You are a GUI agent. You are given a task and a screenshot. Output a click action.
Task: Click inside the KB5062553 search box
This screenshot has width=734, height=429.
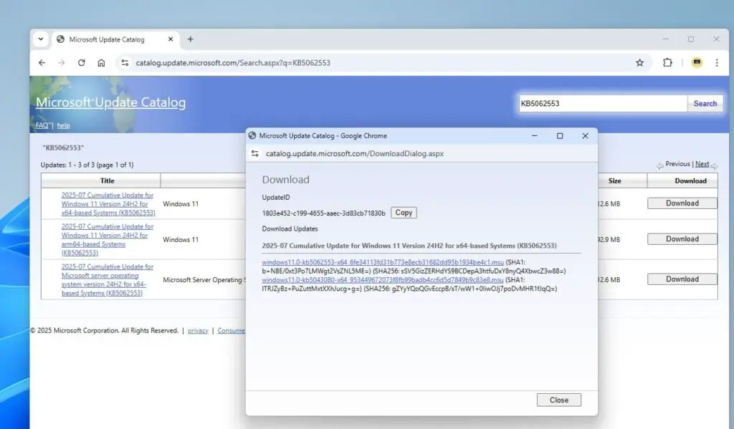tap(602, 102)
